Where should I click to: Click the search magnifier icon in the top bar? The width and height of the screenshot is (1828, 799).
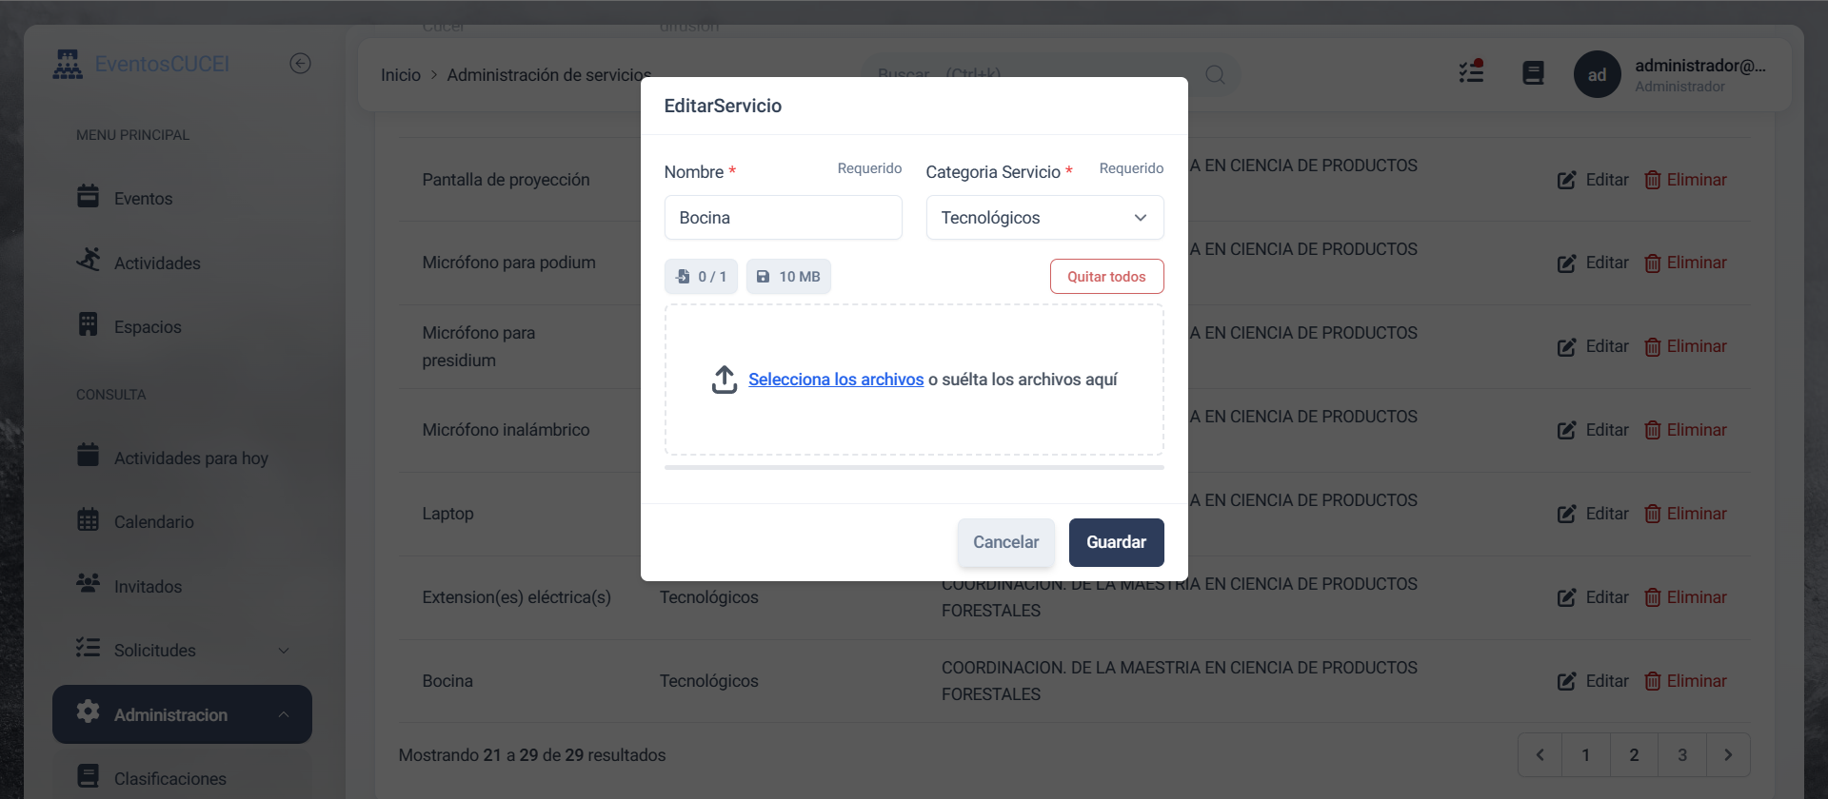tap(1215, 74)
